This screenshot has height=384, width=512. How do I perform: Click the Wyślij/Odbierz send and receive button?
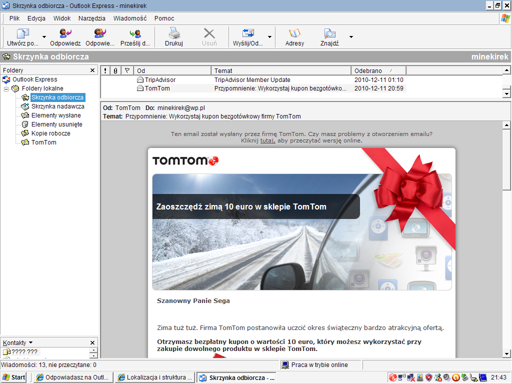pos(248,37)
